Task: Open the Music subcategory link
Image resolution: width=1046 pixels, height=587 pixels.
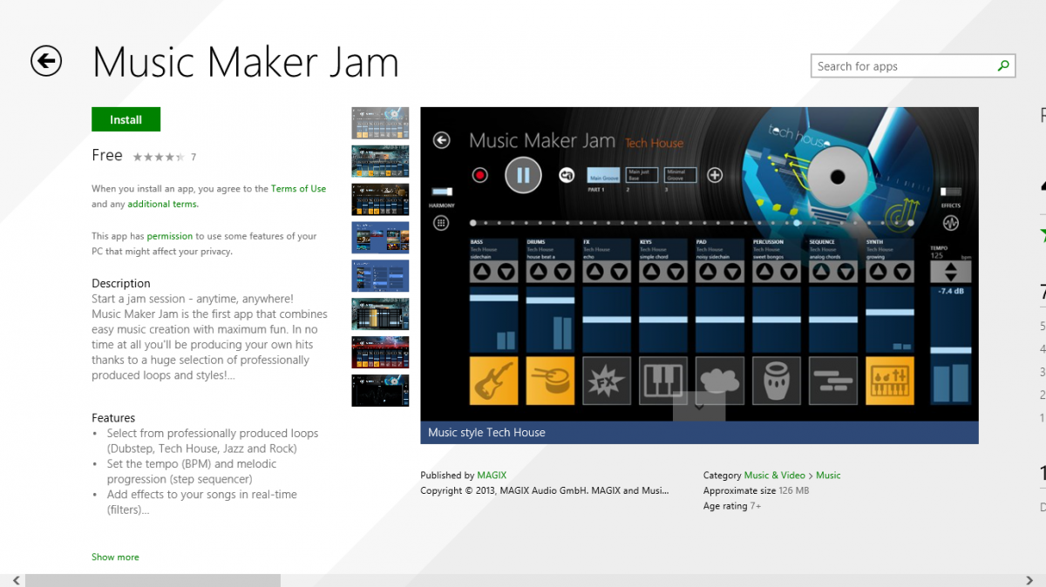Action: tap(828, 476)
